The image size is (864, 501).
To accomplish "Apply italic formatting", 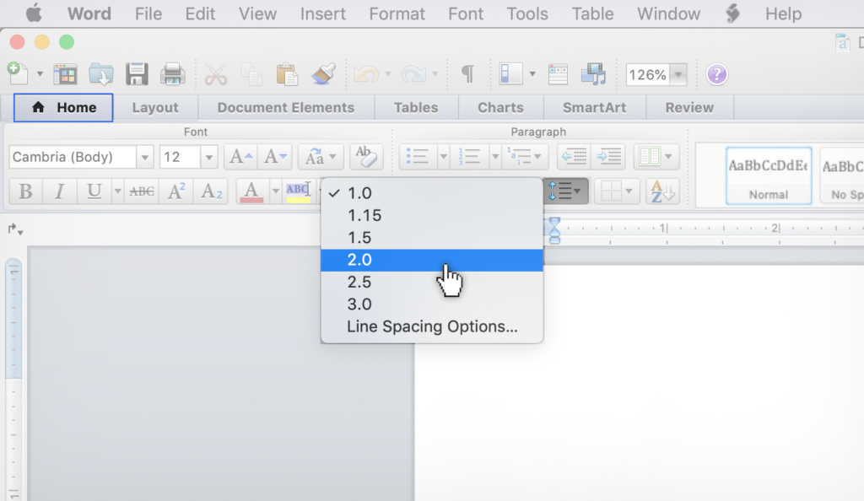I will click(58, 191).
